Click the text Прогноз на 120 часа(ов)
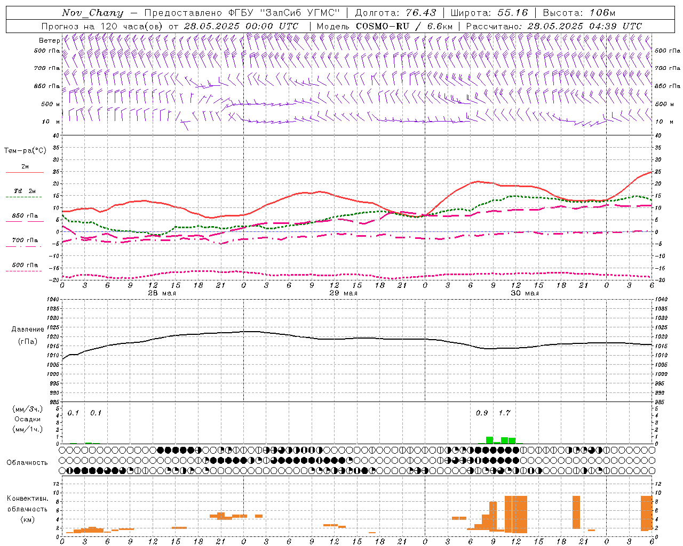 (102, 26)
